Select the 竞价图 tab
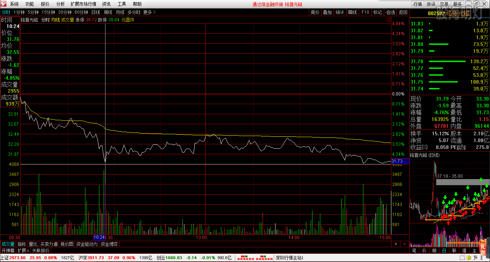 pyautogui.click(x=67, y=244)
